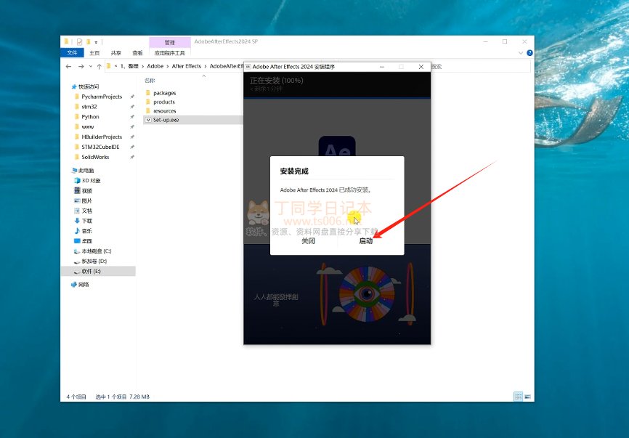Open the packages folder
Image resolution: width=629 pixels, height=438 pixels.
pos(164,93)
